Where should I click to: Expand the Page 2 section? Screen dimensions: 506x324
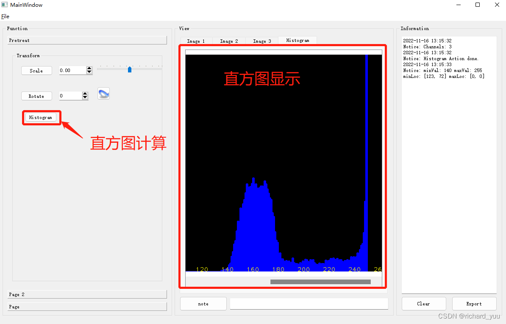coord(87,294)
